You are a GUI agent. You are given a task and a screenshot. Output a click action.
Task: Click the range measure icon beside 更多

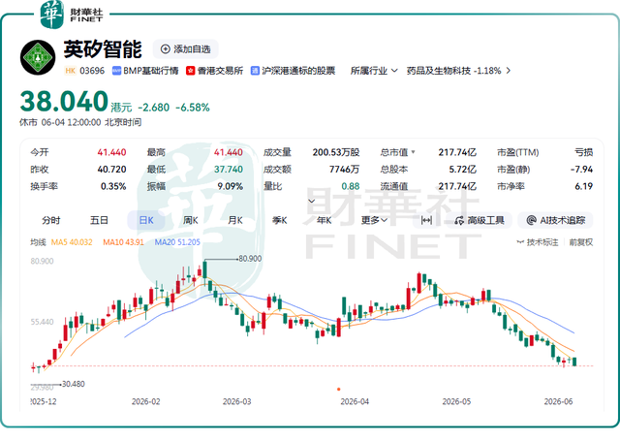(x=426, y=220)
